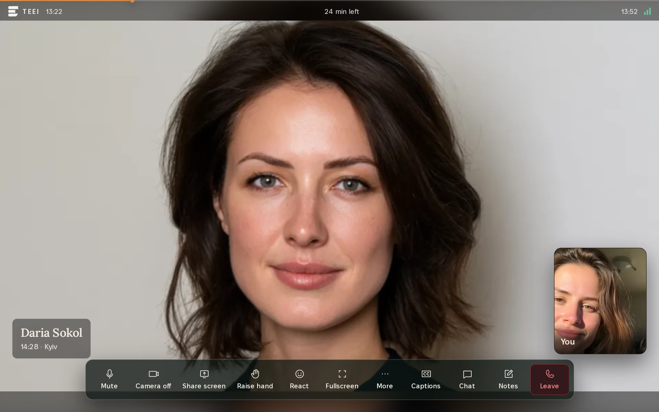The image size is (659, 412).
Task: Click the '14:28 · Kyiv' local time text
Action: click(39, 347)
